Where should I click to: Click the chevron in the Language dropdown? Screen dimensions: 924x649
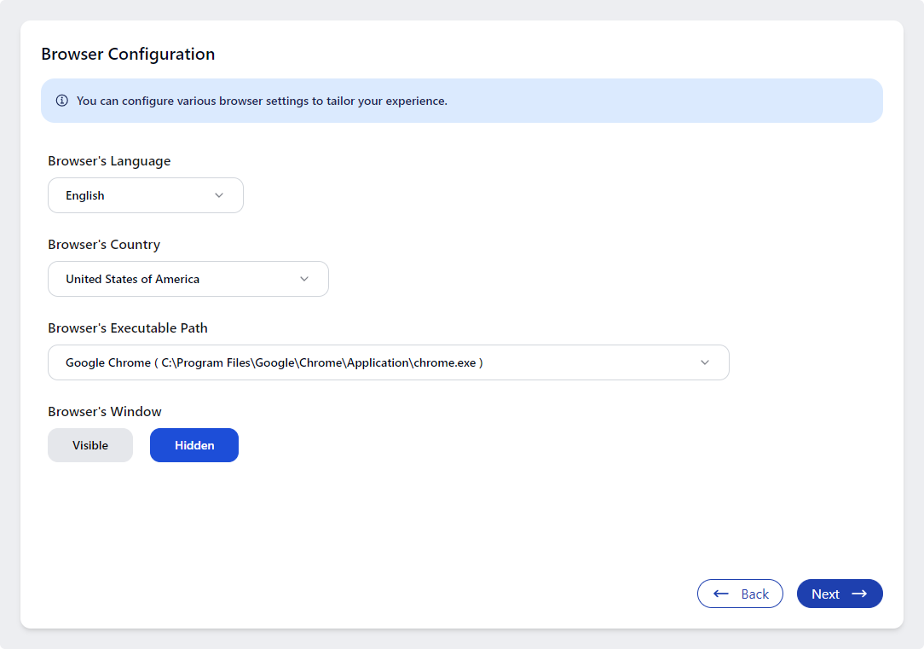tap(219, 195)
